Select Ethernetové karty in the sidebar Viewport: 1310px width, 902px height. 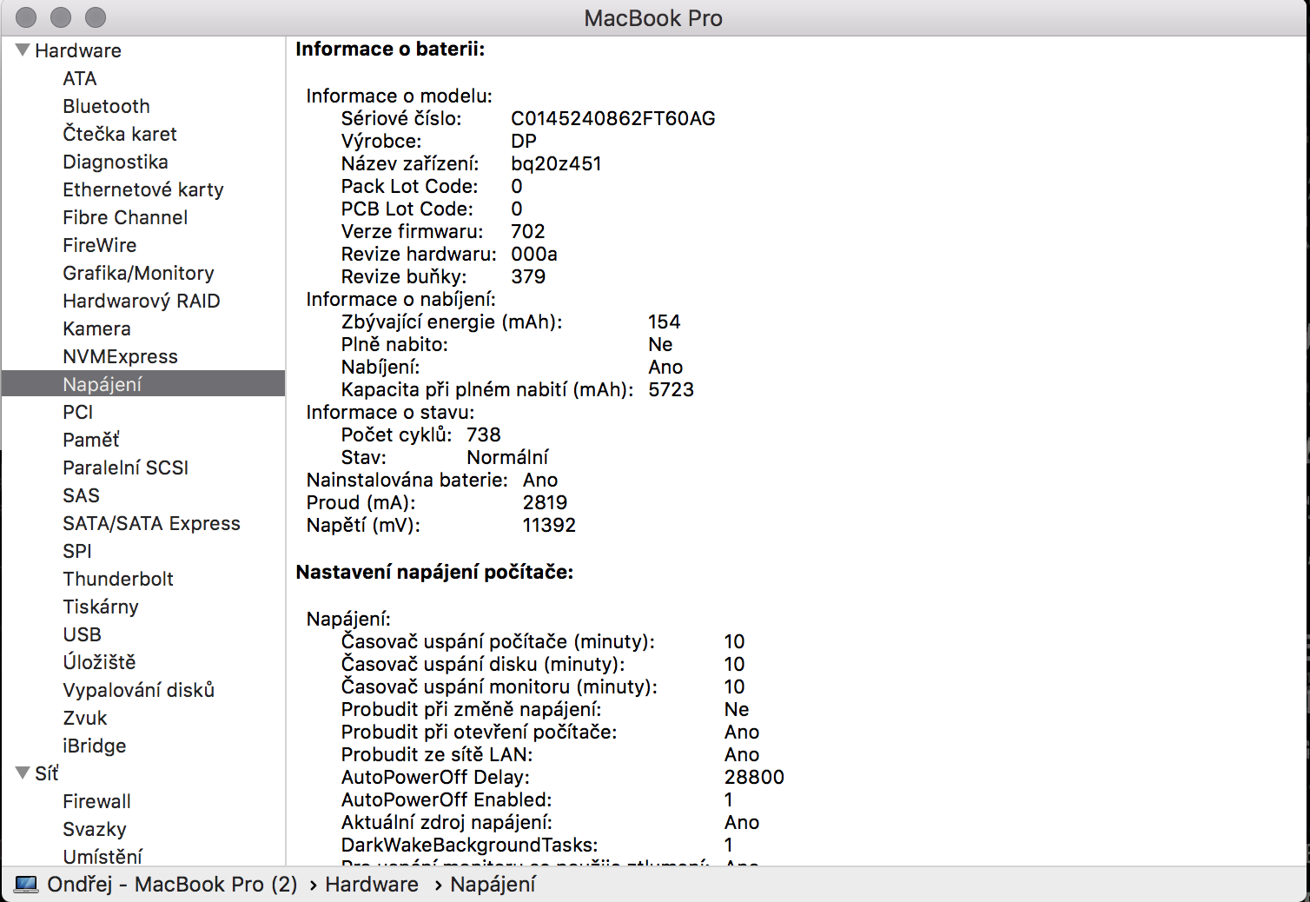tap(143, 189)
